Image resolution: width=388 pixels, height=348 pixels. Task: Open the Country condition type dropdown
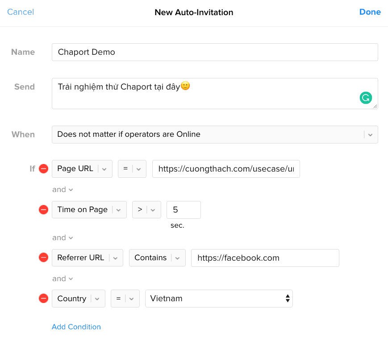tap(79, 299)
